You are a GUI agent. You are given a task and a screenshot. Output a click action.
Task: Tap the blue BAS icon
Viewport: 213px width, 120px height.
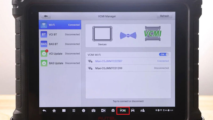click(44, 44)
